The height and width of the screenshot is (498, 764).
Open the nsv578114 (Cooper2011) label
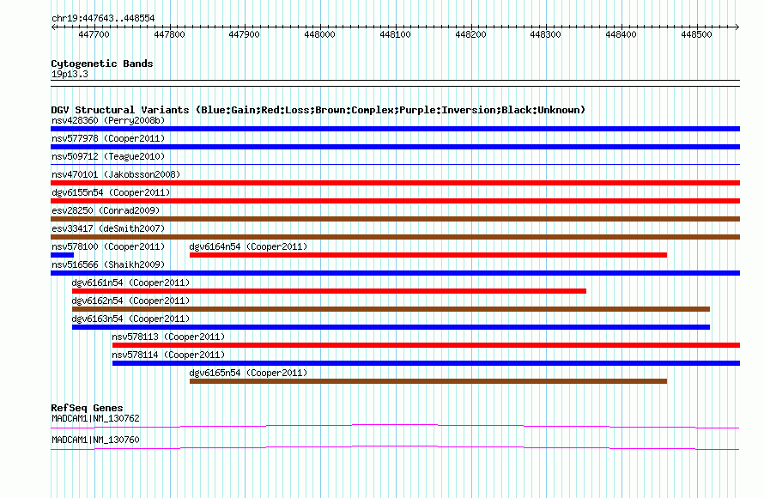tap(168, 355)
